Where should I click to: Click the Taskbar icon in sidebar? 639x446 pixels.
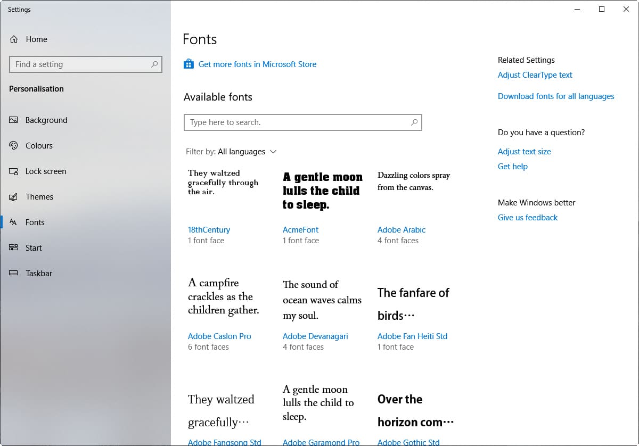(14, 274)
